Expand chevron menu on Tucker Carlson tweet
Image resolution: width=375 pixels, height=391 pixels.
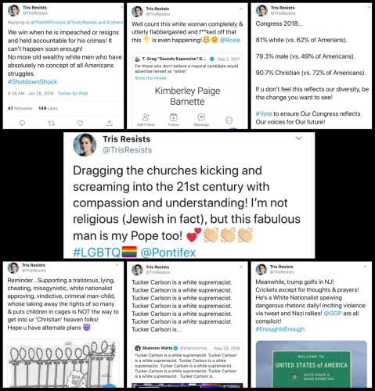point(241,267)
